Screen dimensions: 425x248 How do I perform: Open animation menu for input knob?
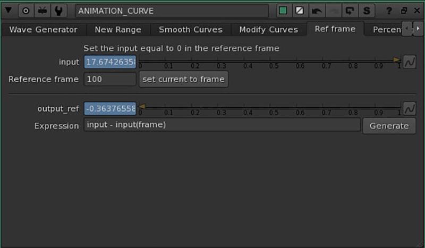point(409,62)
